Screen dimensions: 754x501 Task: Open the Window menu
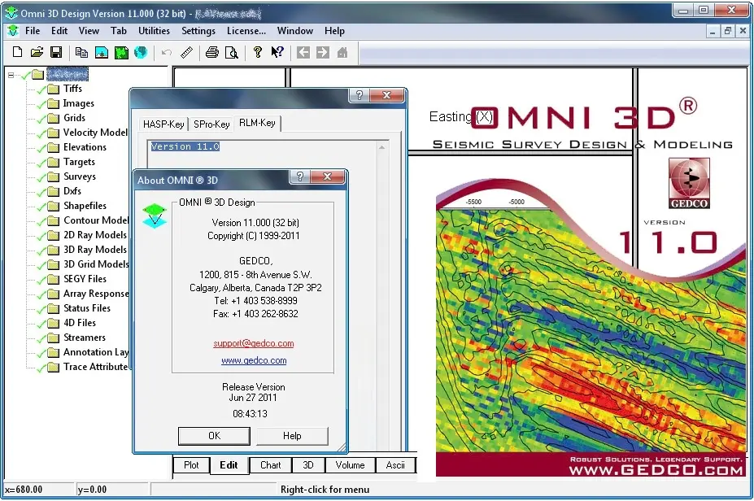point(294,31)
